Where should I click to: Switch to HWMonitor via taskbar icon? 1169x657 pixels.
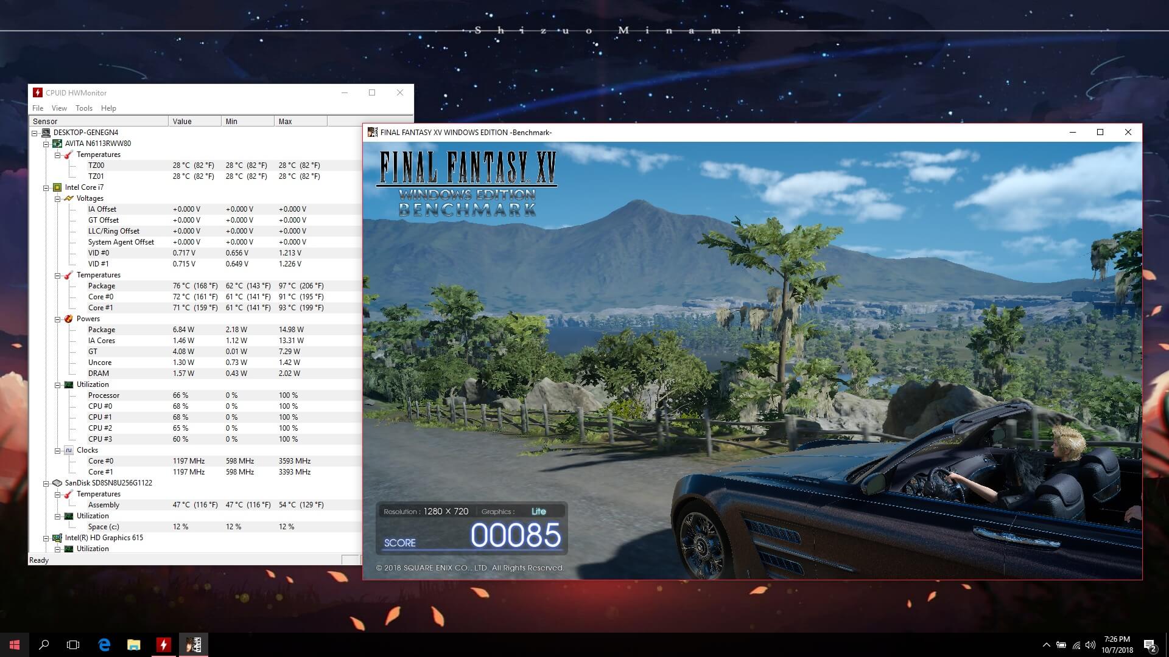click(x=163, y=645)
